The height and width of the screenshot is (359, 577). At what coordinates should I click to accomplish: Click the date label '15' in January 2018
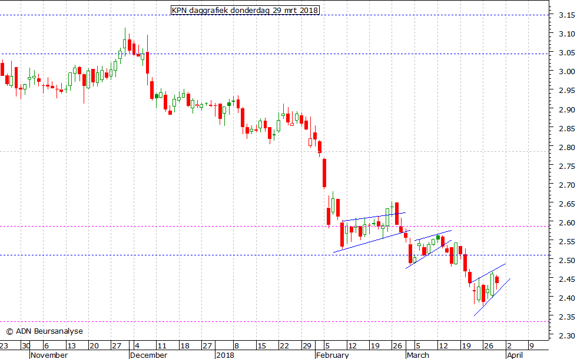tap(261, 346)
